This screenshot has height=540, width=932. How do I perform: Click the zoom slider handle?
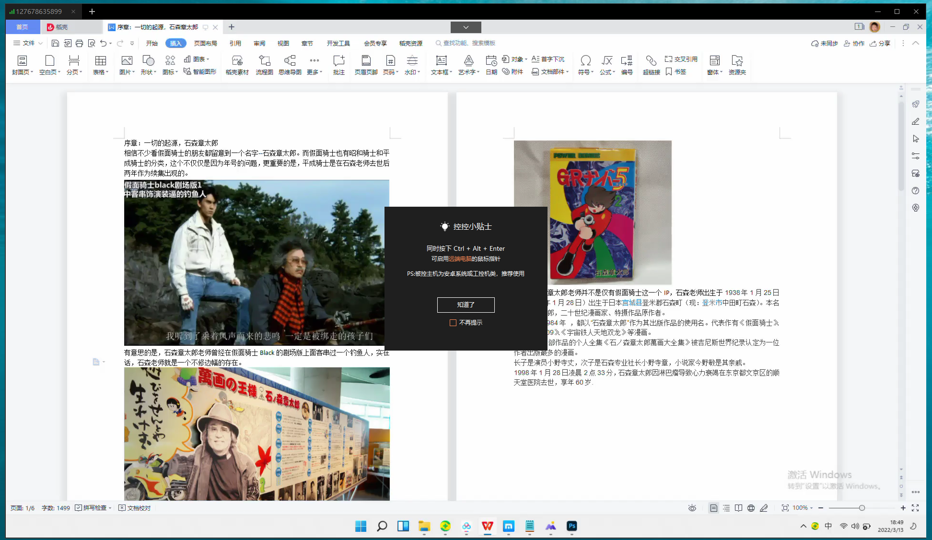pyautogui.click(x=862, y=508)
